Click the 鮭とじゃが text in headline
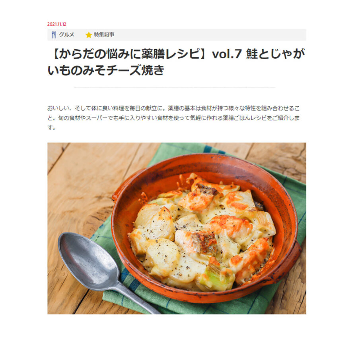Screen dimensions: 358x339 pyautogui.click(x=276, y=54)
